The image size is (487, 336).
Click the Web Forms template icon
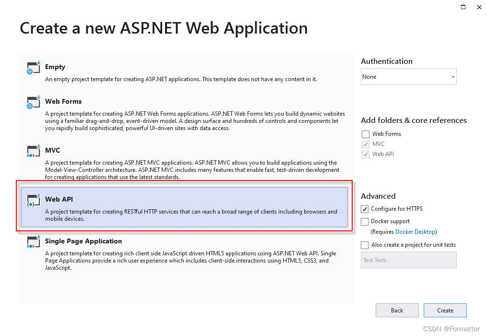[33, 102]
